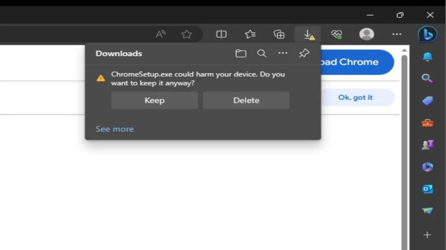Open the Collections icon
The image size is (446, 250).
[279, 34]
